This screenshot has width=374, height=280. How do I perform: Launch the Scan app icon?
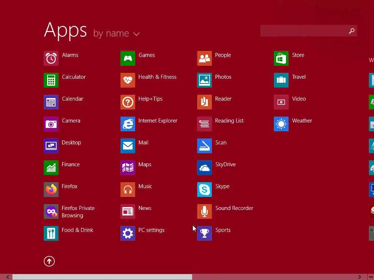coord(205,146)
